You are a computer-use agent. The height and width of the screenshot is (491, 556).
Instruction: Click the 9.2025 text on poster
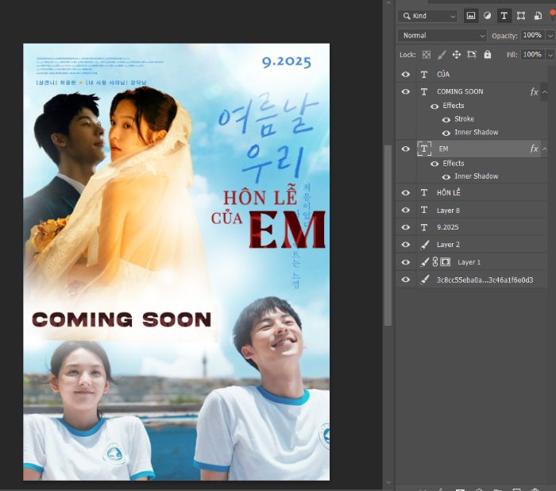coord(287,62)
